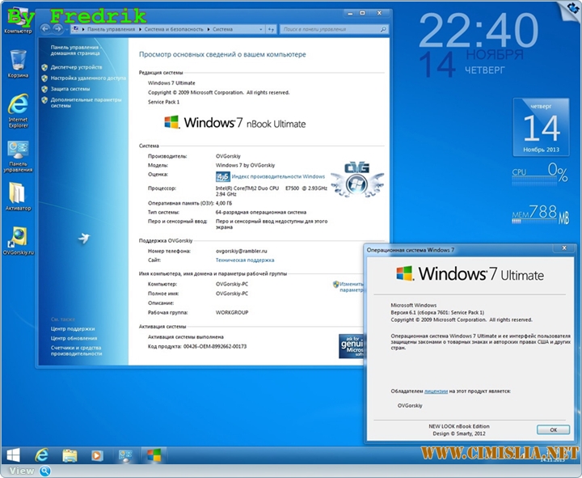Image resolution: width=582 pixels, height=478 pixels.
Task: Click the control panel search field
Action: tap(331, 29)
